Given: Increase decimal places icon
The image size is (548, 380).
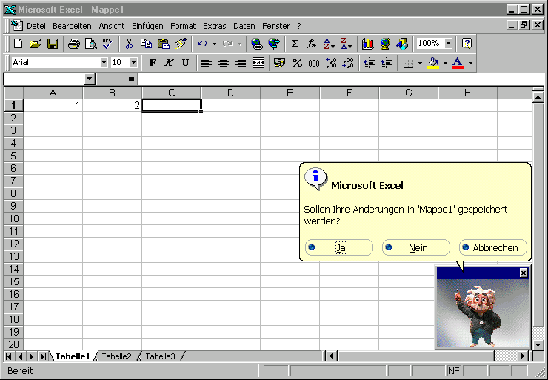Looking at the screenshot, I should click(331, 63).
